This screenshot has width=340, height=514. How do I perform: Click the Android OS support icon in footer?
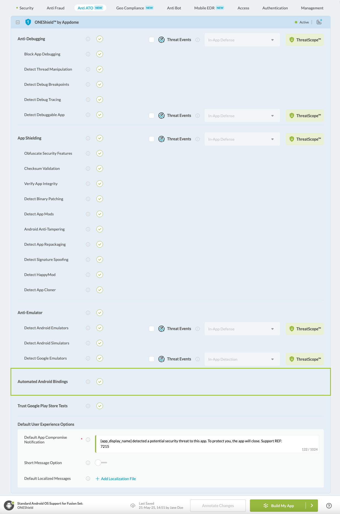pos(9,505)
